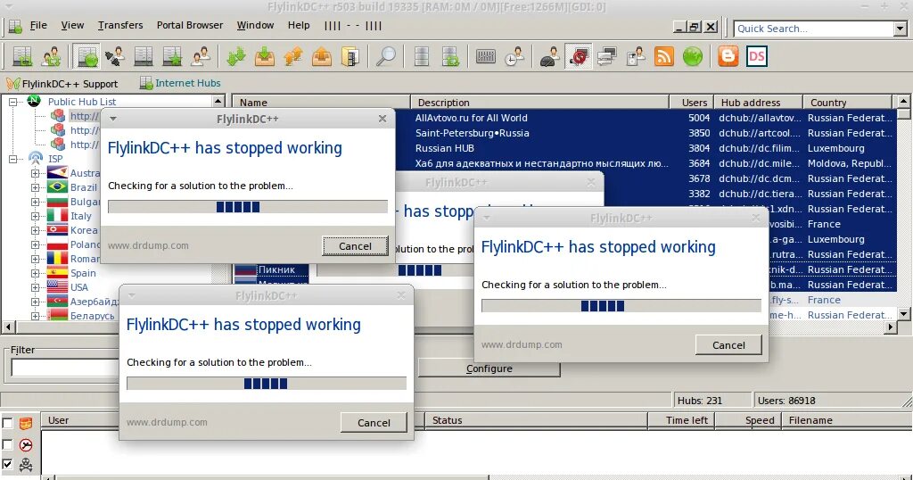Click the user-with-media-player icon
This screenshot has height=480, width=913.
tap(636, 56)
